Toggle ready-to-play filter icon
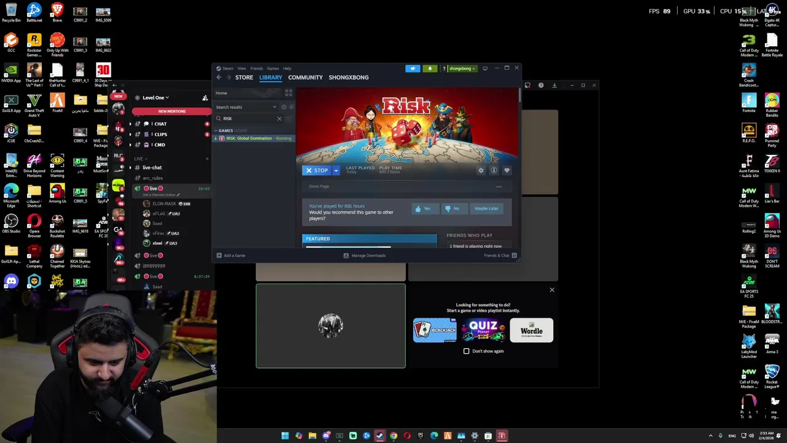Image resolution: width=787 pixels, height=443 pixels. pyautogui.click(x=291, y=107)
